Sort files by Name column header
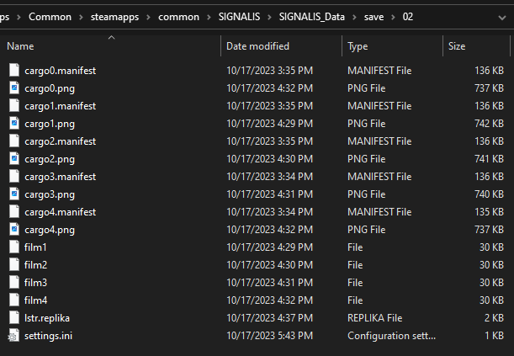 pos(20,46)
